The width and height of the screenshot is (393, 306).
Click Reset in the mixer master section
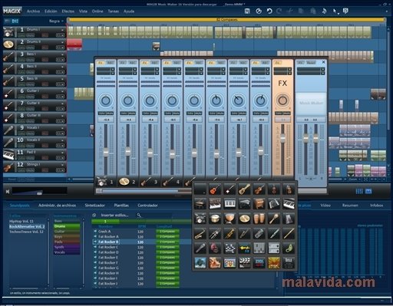[x=311, y=63]
